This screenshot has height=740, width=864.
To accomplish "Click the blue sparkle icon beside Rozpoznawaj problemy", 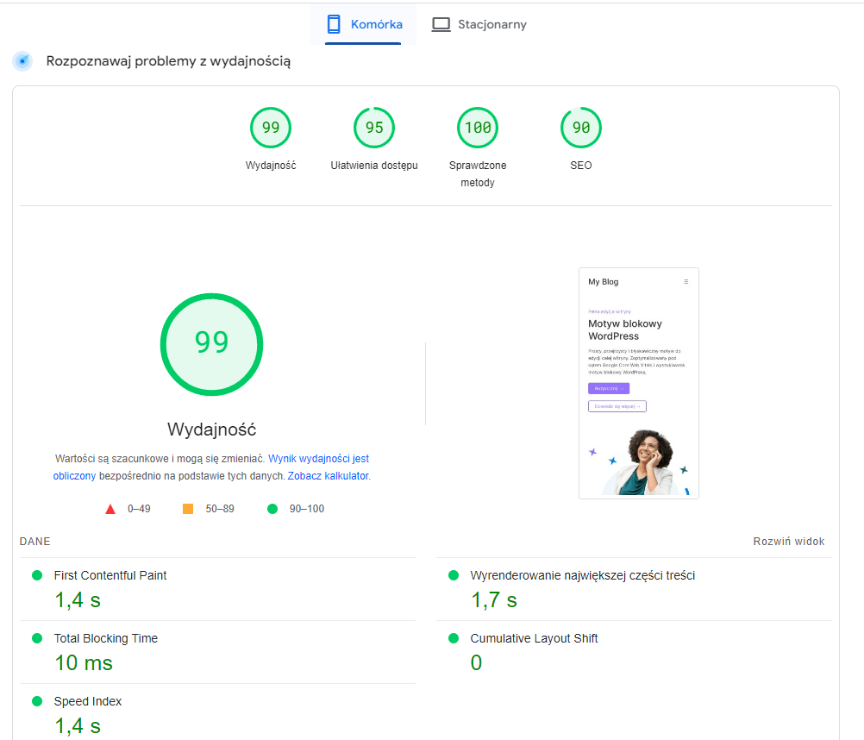I will [x=22, y=60].
